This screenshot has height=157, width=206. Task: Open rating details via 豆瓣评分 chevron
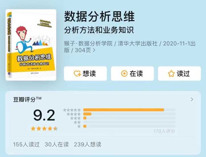(192, 99)
